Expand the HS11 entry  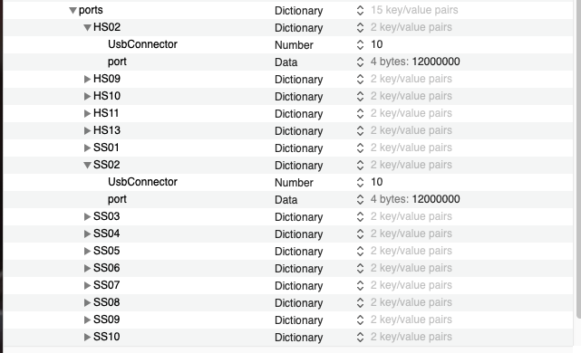coord(87,113)
